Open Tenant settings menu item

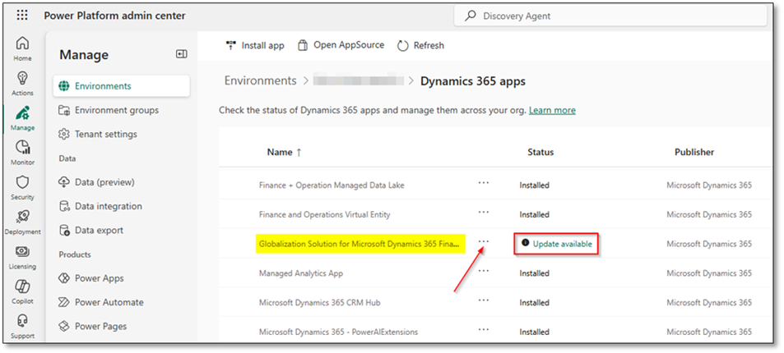click(105, 134)
